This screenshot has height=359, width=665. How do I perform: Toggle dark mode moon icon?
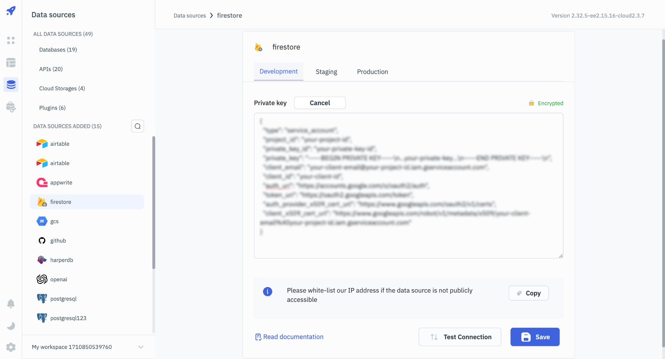tap(11, 326)
